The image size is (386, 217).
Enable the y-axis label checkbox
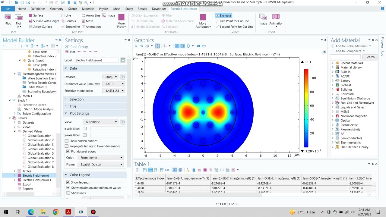[x=84, y=135]
